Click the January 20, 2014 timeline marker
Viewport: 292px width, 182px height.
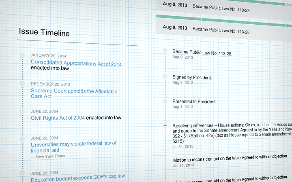click(22, 55)
